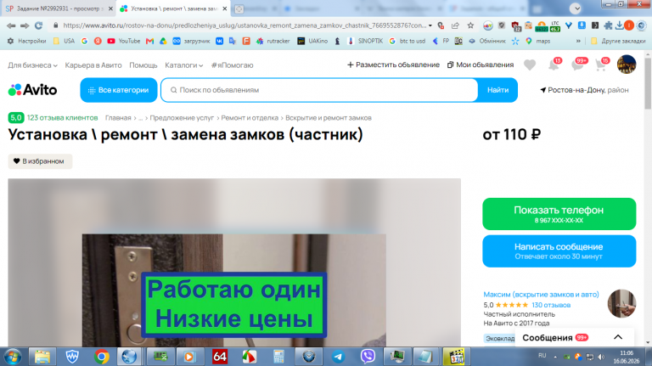The image size is (652, 366).
Task: Open YouTube bookmark
Action: [123, 41]
